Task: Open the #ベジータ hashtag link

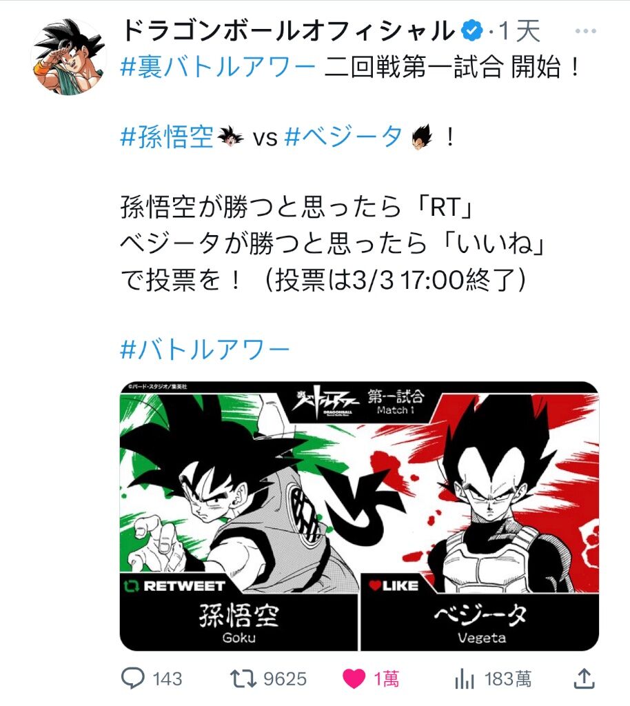Action: [x=344, y=137]
